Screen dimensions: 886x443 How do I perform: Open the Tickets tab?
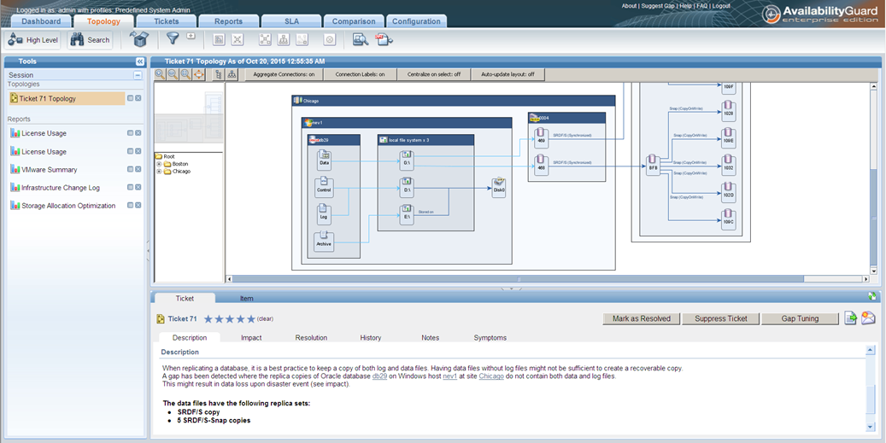[166, 21]
